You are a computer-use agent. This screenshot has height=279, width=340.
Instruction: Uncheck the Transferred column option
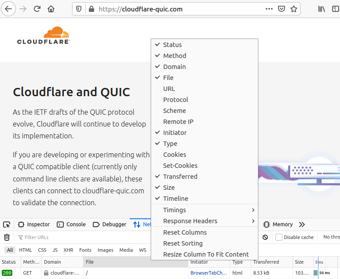(205, 177)
